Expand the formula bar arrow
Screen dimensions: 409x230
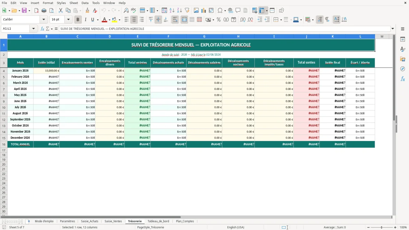click(x=393, y=29)
